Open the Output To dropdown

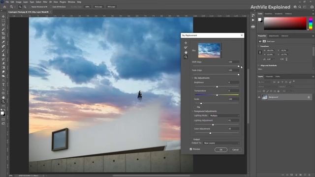[x=221, y=143]
